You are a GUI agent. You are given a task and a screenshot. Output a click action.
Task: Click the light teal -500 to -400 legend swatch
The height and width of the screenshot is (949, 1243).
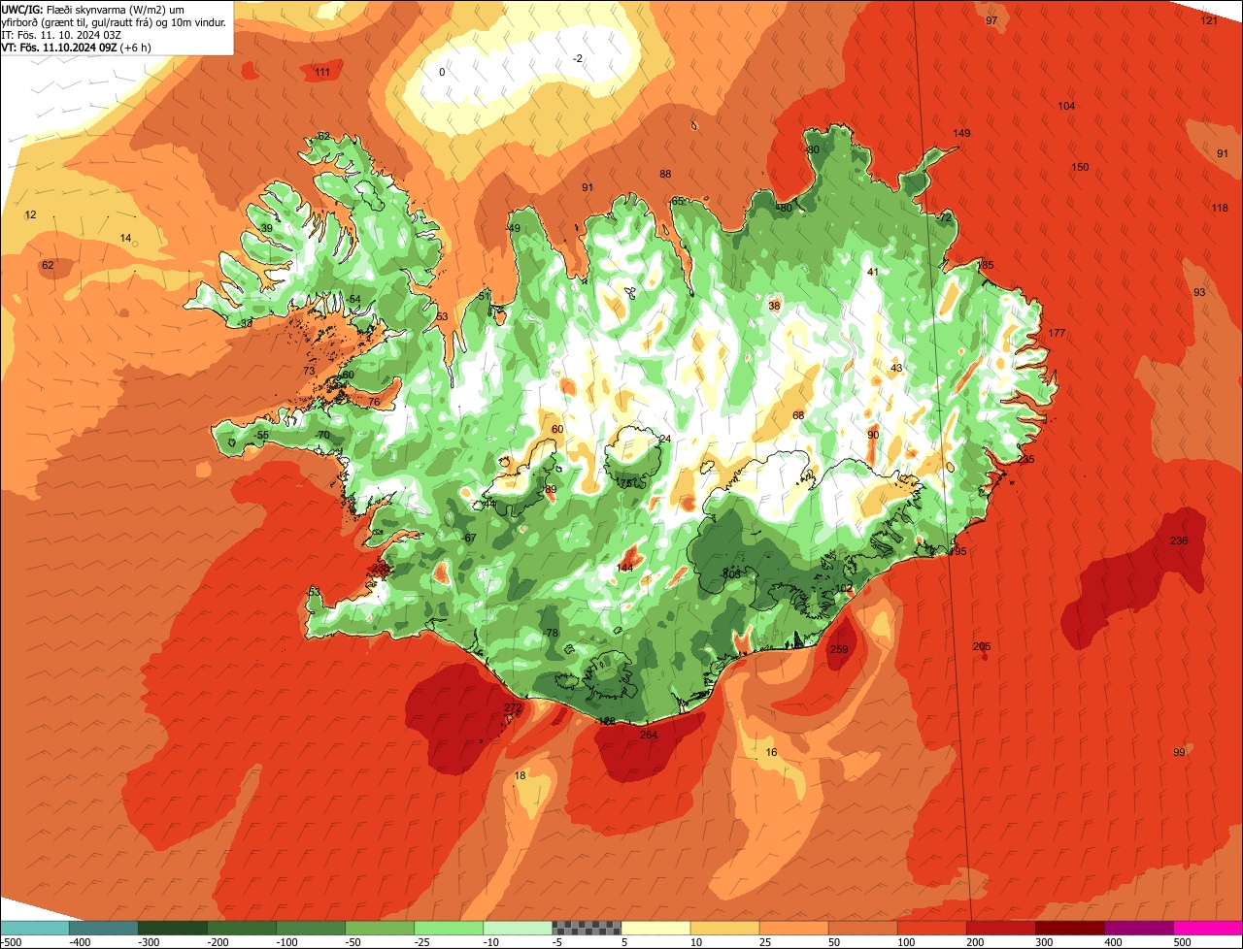[x=34, y=928]
